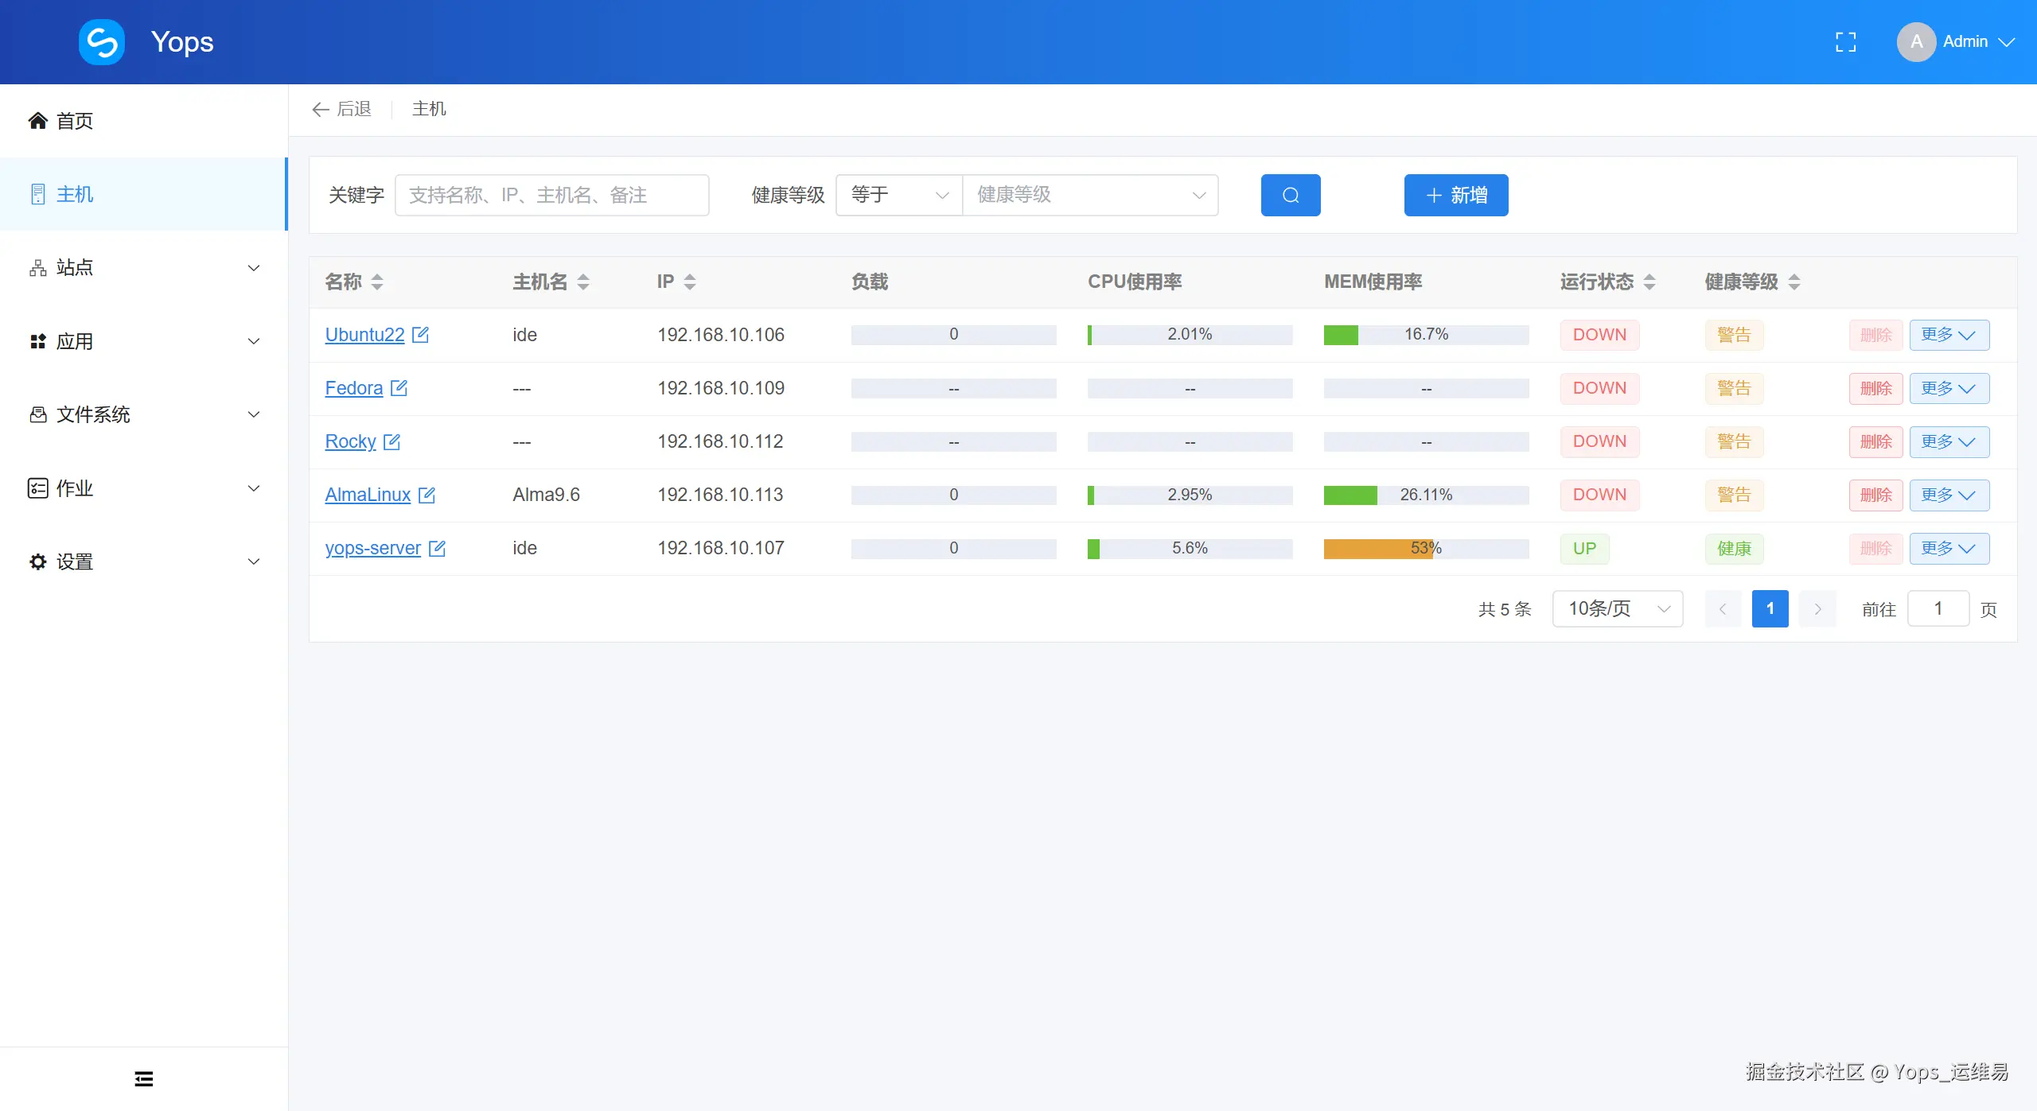Image resolution: width=2037 pixels, height=1111 pixels.
Task: Toggle fullscreen mode icon in header
Action: point(1845,42)
